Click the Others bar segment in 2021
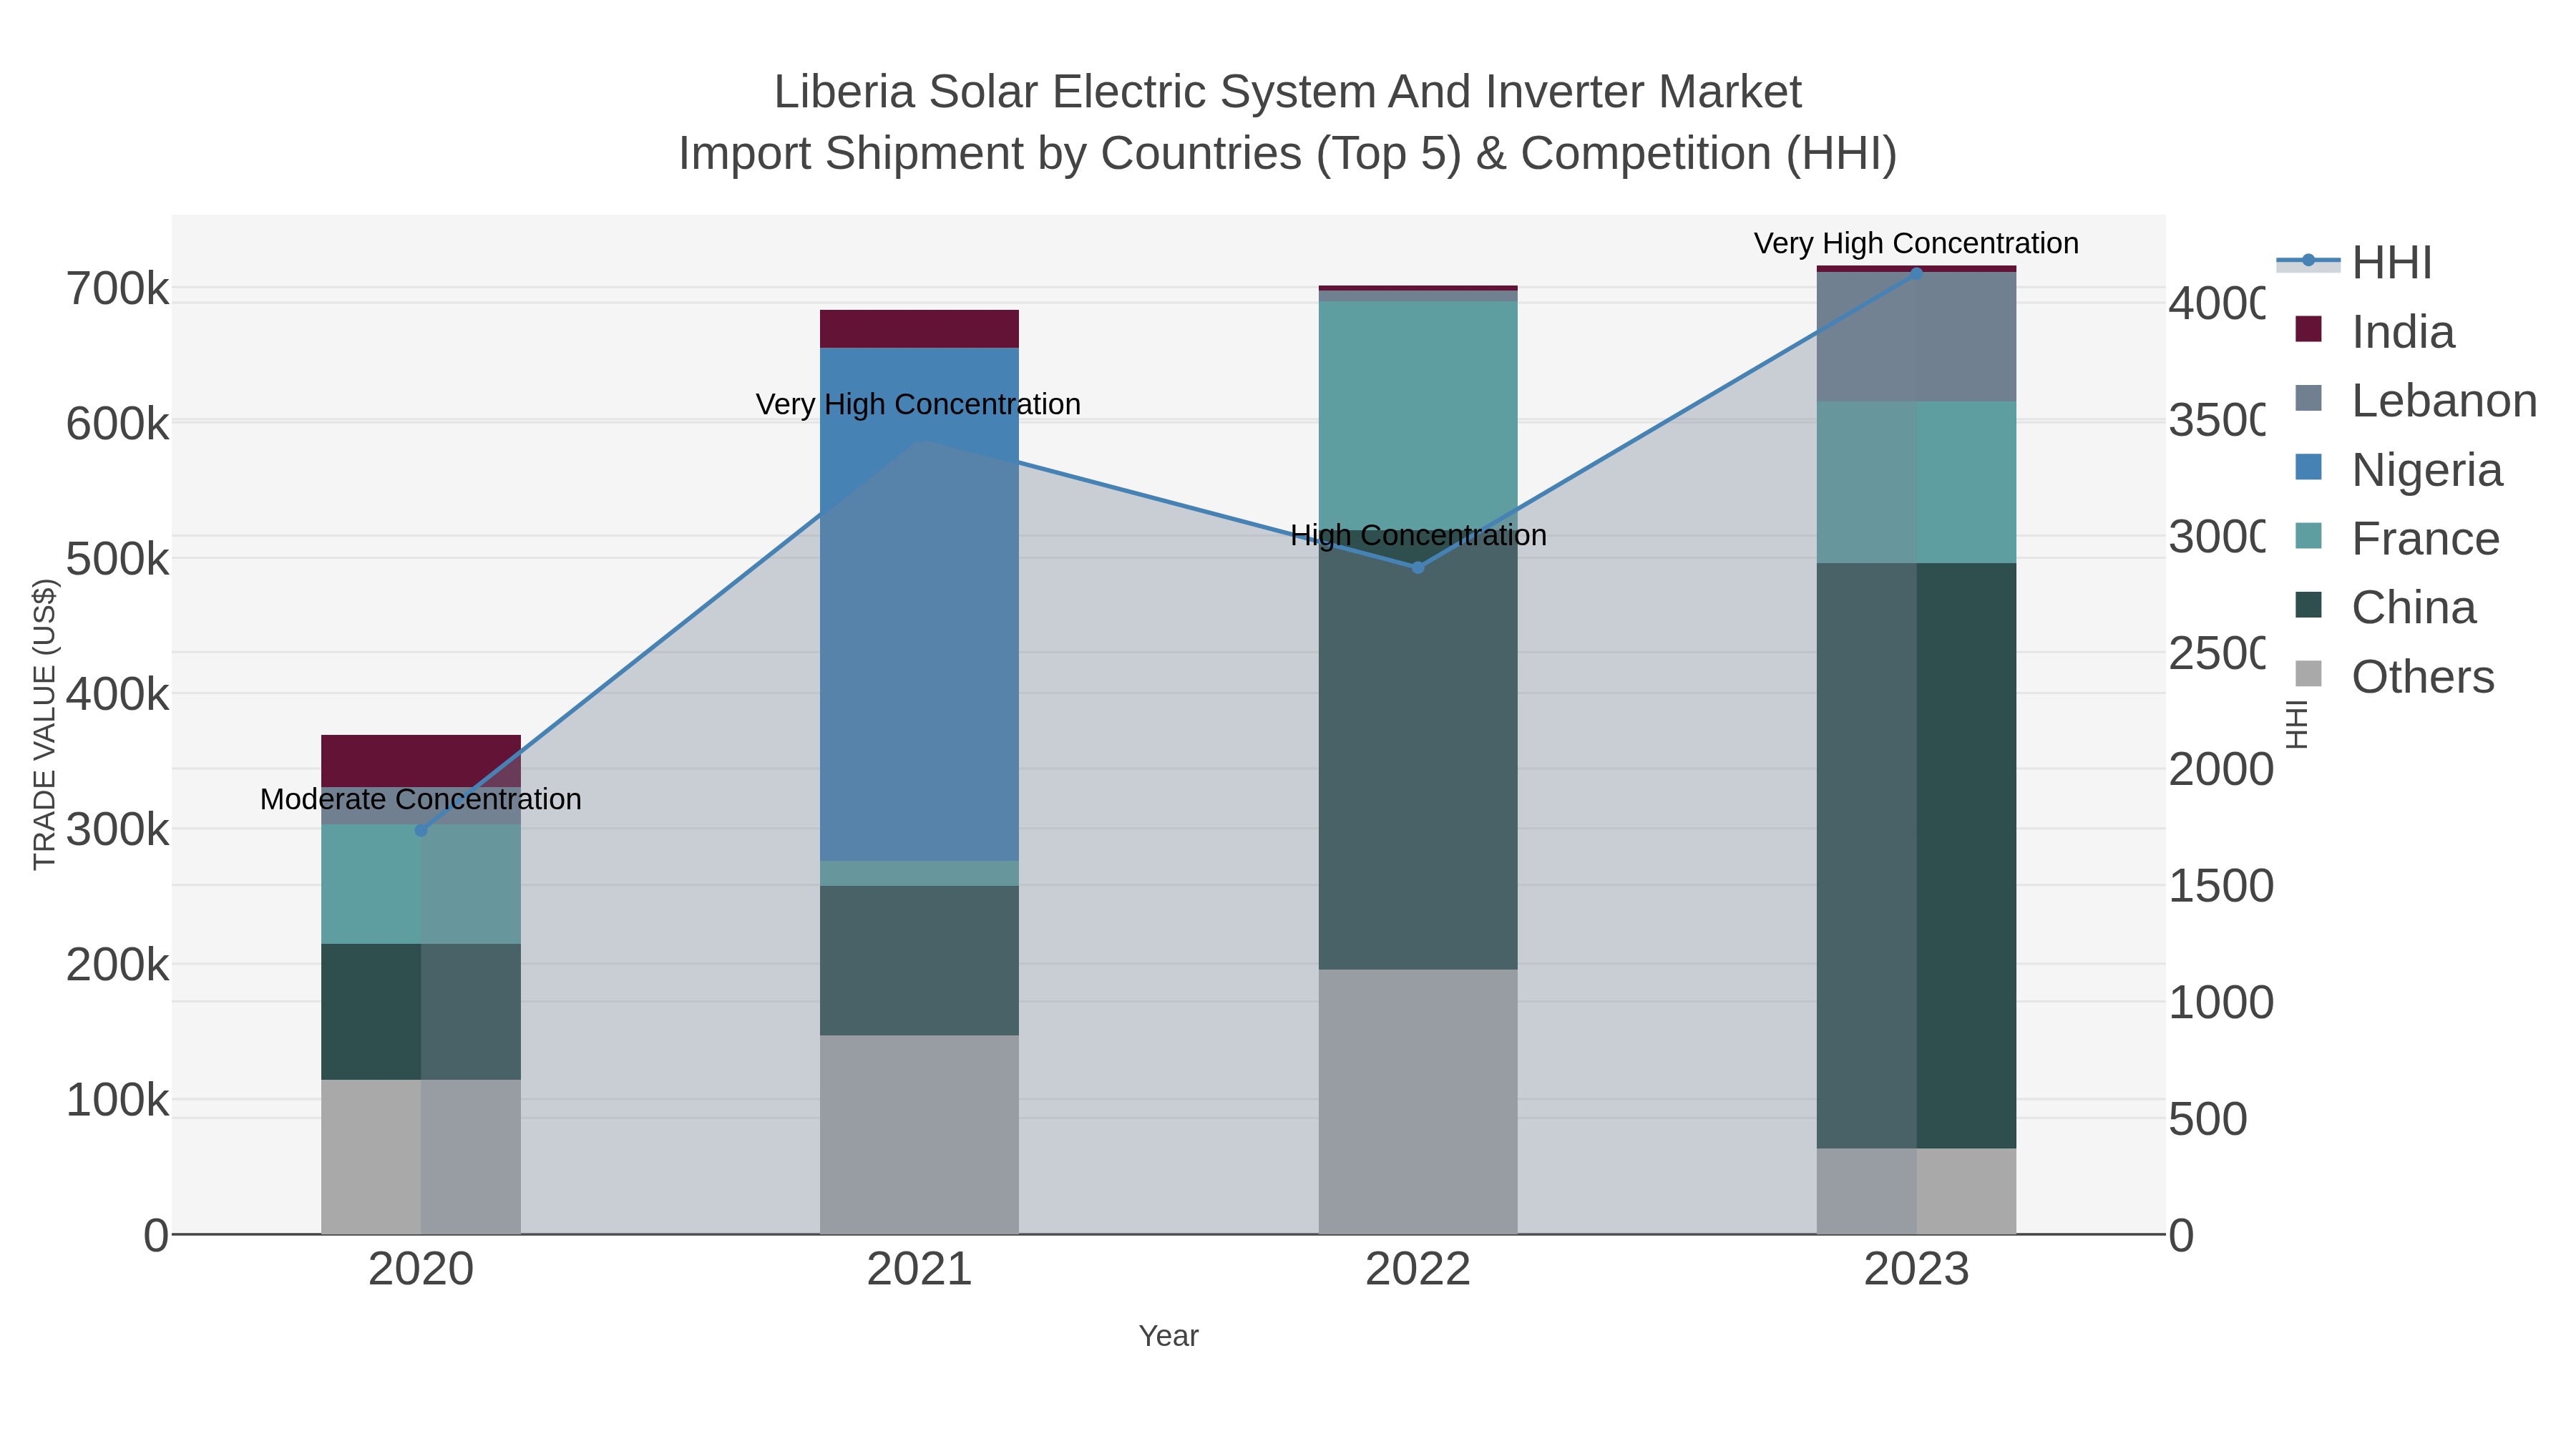This screenshot has width=2576, height=1449. coord(919,1134)
